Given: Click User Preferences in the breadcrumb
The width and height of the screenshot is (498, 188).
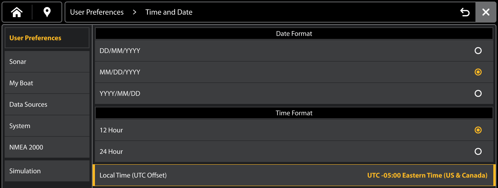Looking at the screenshot, I should (97, 12).
